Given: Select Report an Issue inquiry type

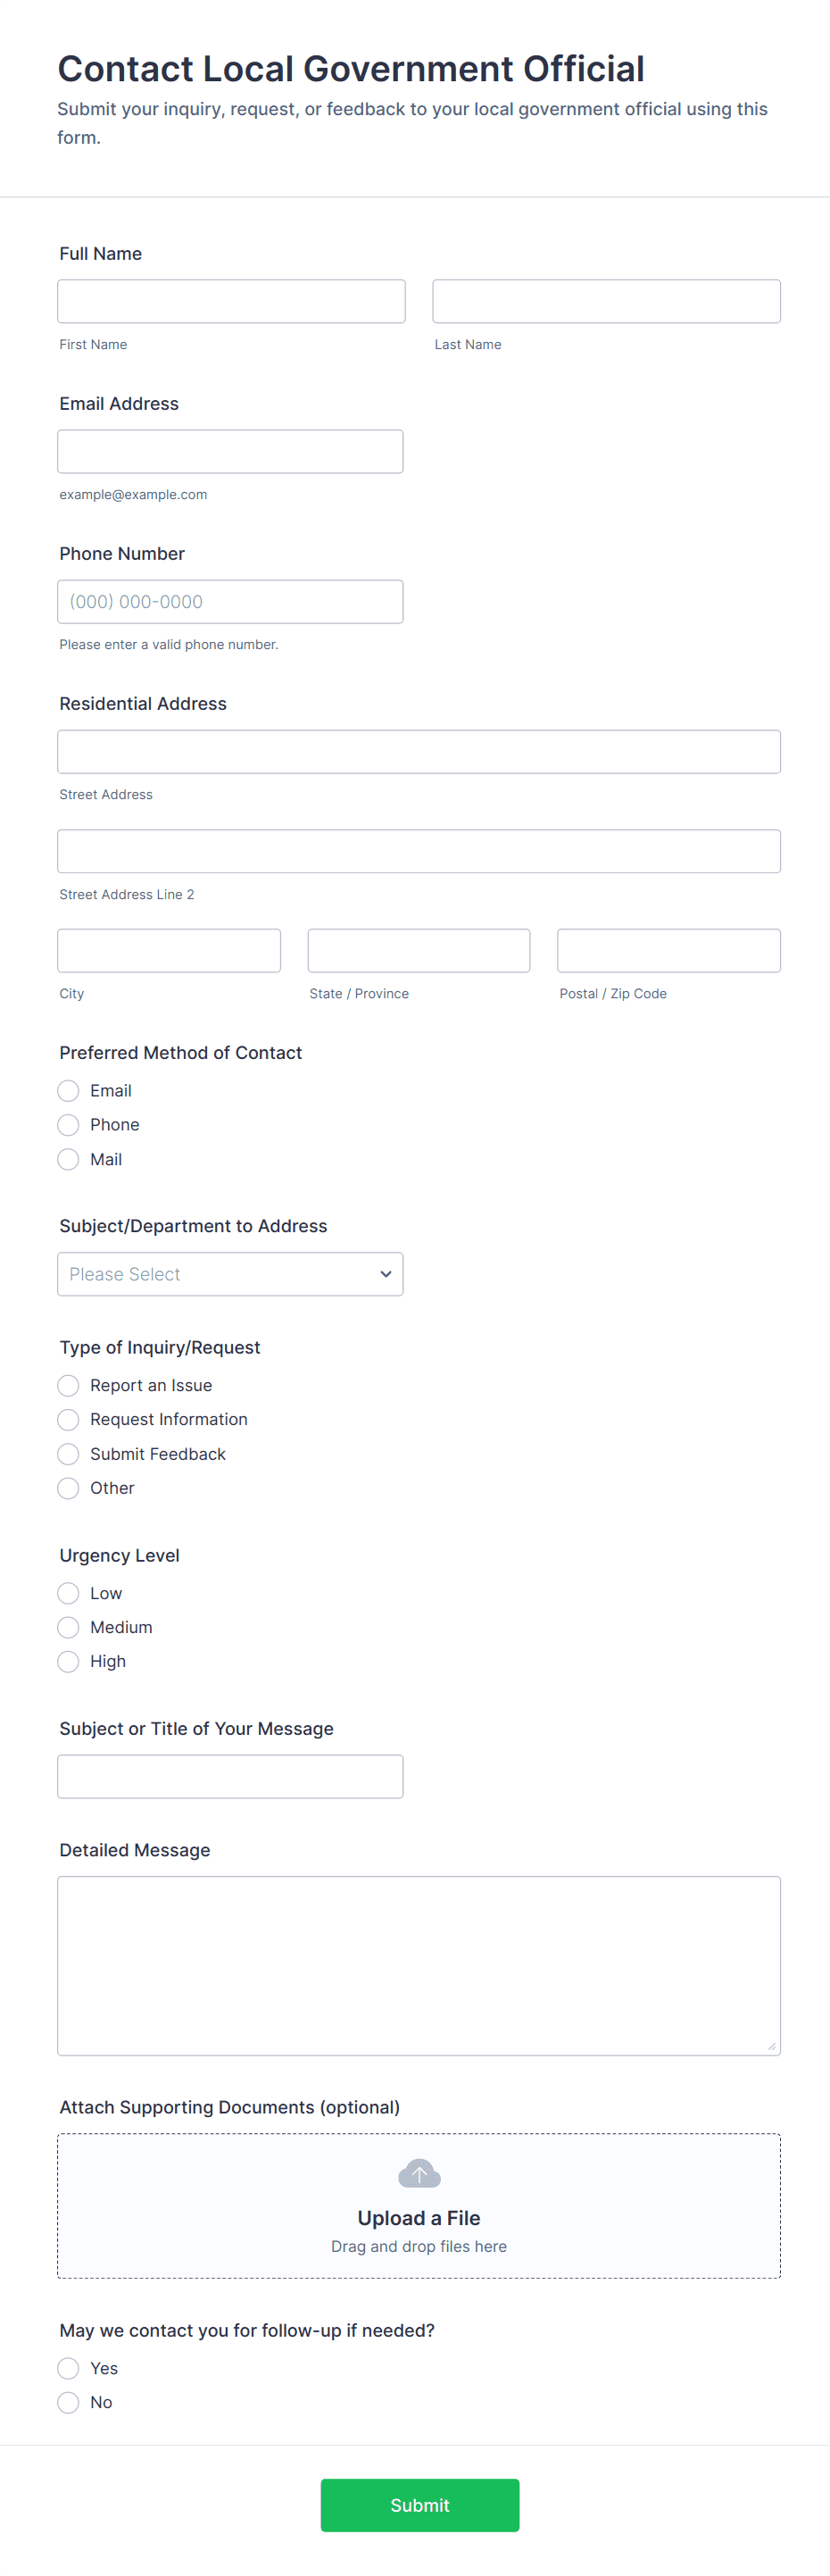Looking at the screenshot, I should click(x=68, y=1385).
